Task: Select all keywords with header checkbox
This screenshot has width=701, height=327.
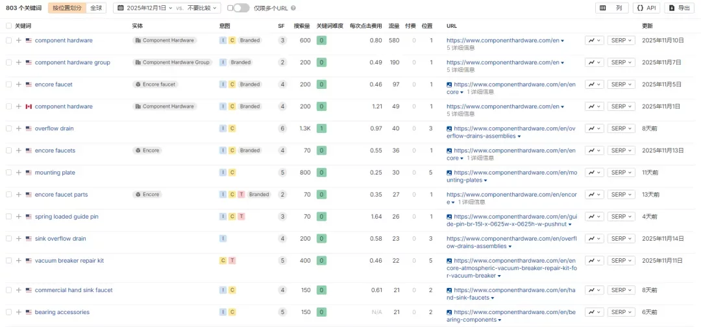Action: point(8,26)
